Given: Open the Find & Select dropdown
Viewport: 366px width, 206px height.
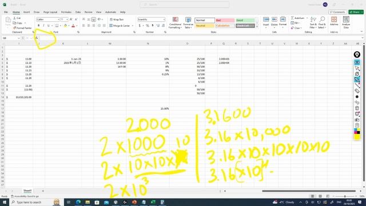Looking at the screenshot, I should [x=322, y=23].
